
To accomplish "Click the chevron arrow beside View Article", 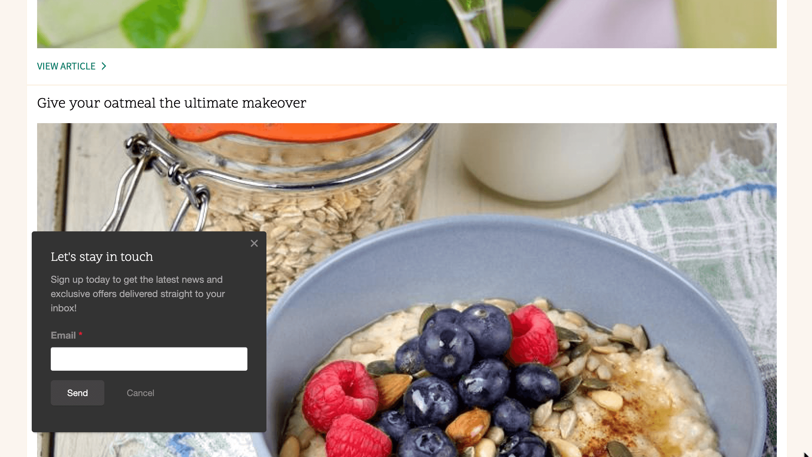I will pyautogui.click(x=104, y=66).
